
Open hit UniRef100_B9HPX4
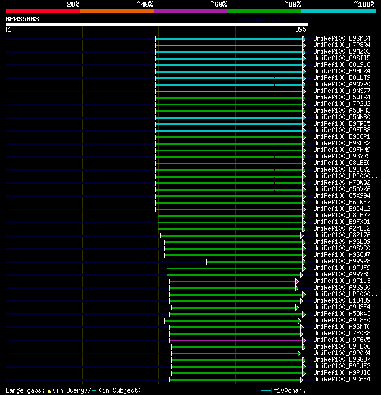342,71
